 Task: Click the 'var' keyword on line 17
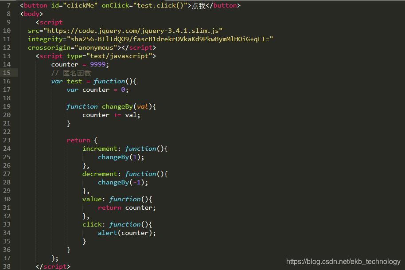73,90
